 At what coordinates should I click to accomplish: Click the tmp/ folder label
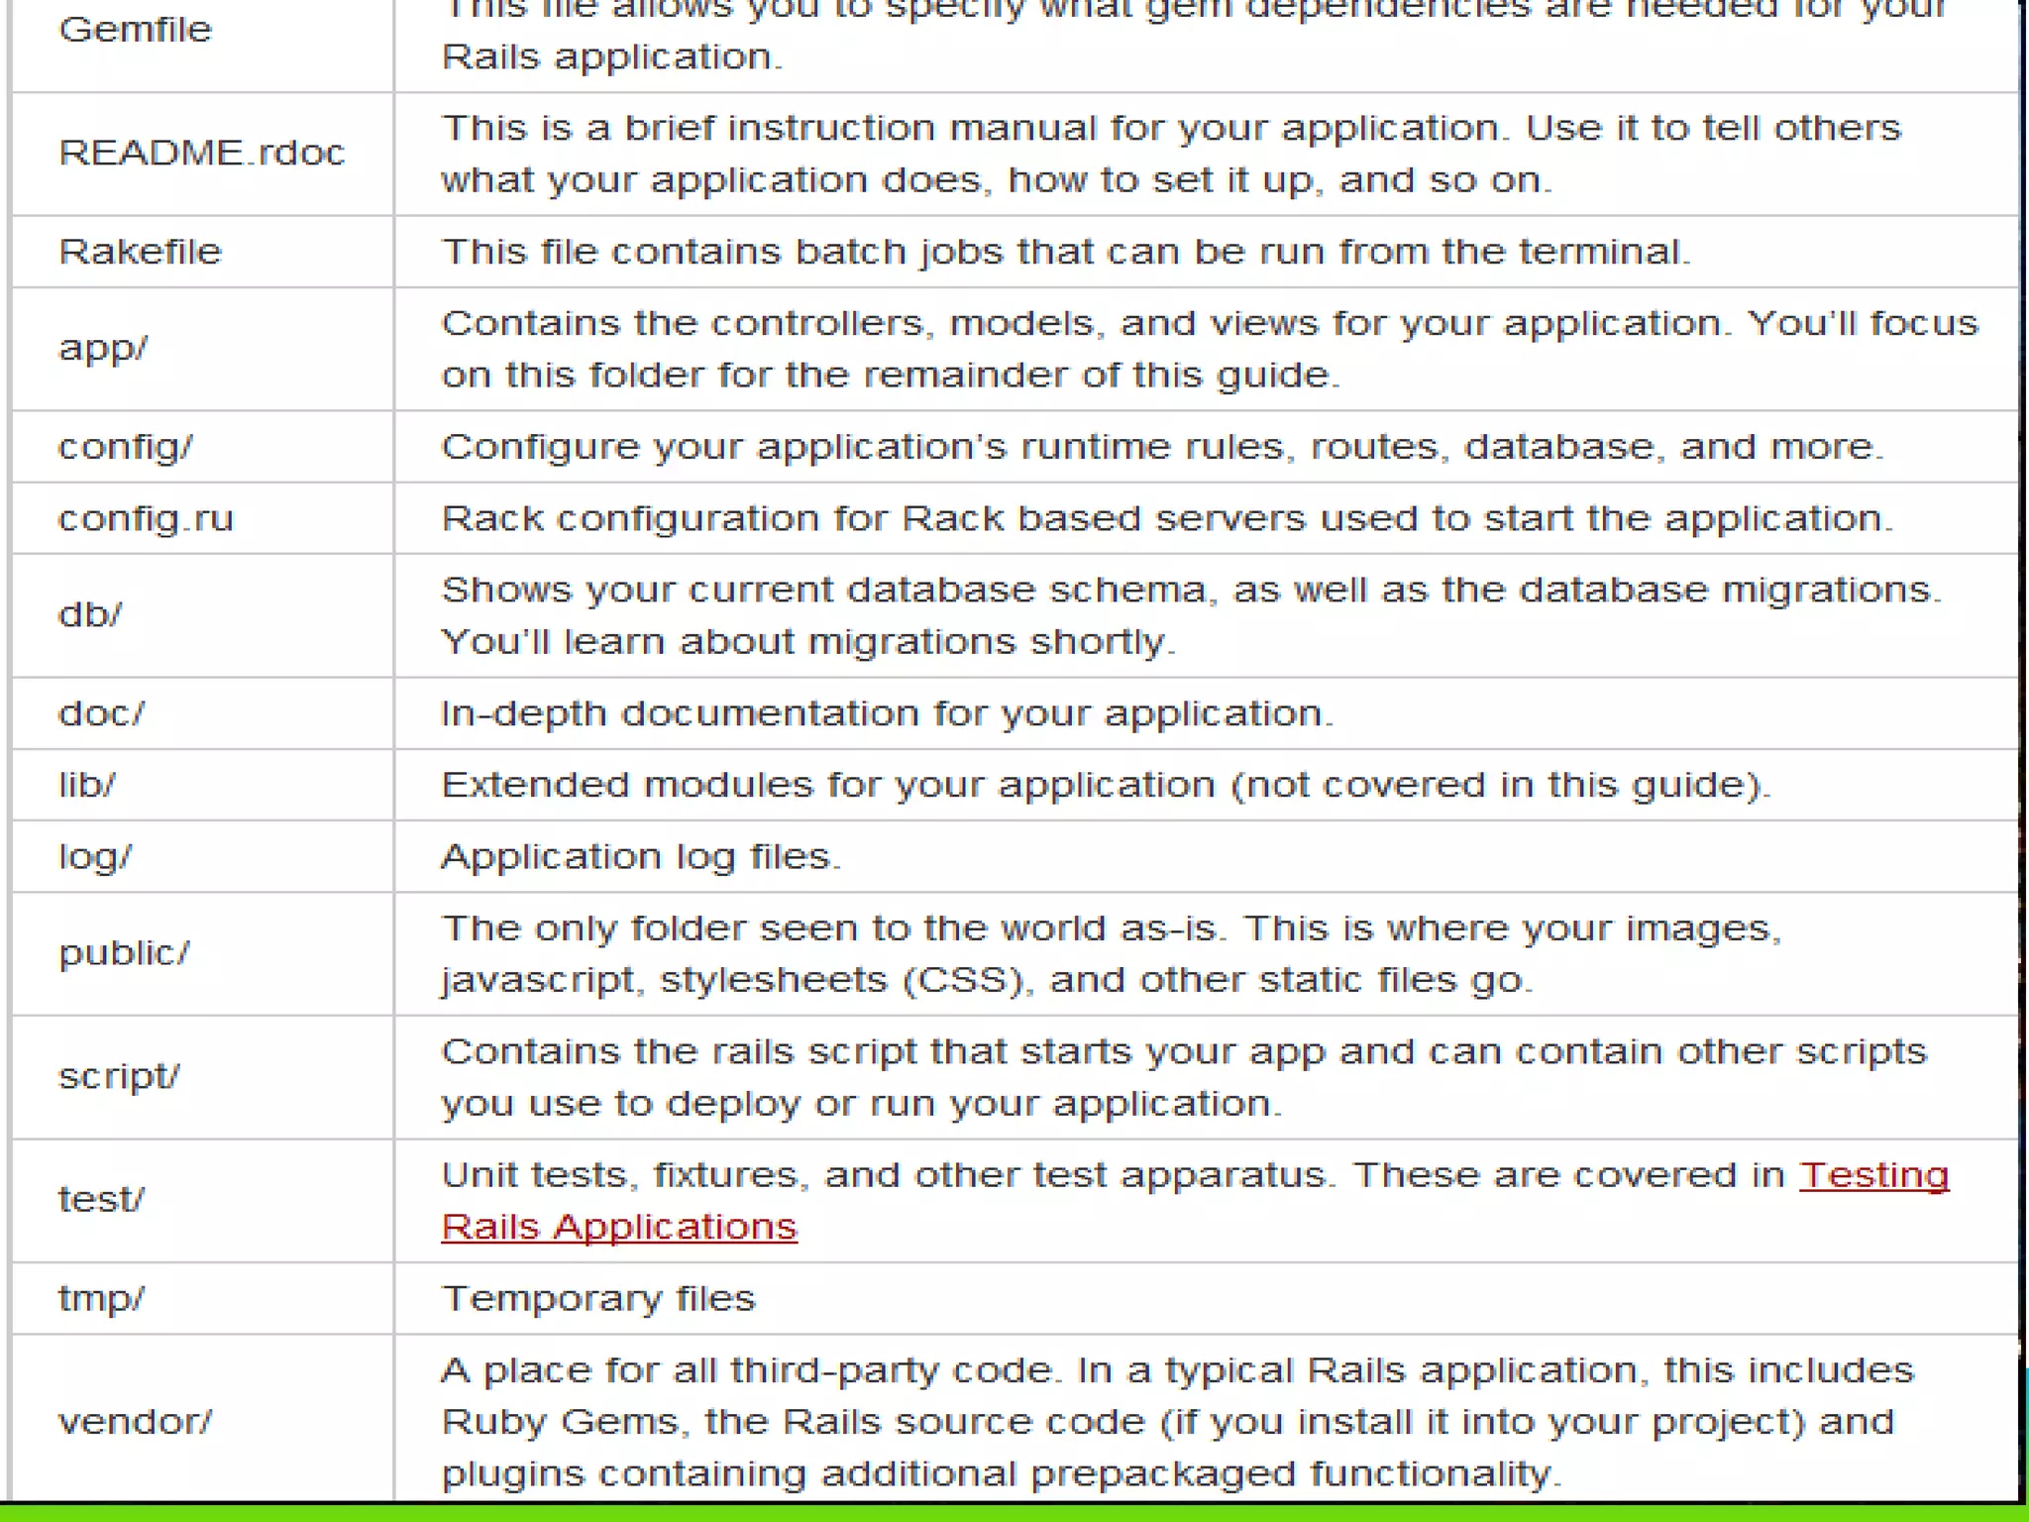pos(101,1298)
